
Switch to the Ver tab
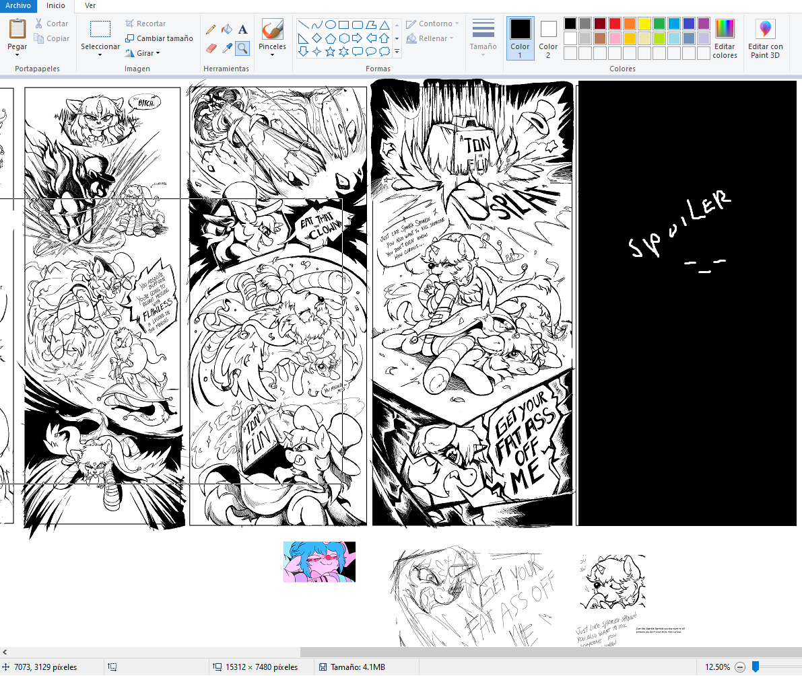[90, 5]
